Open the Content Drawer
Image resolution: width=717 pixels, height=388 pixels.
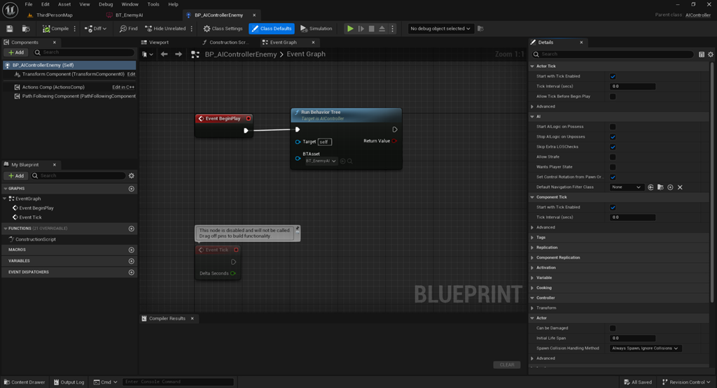click(x=25, y=382)
